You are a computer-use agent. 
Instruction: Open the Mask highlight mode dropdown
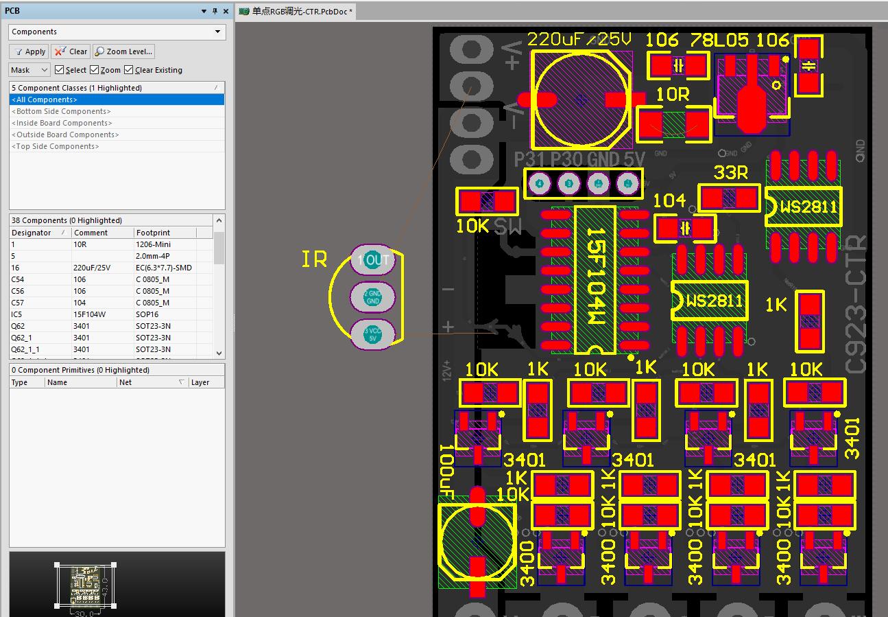[x=29, y=70]
